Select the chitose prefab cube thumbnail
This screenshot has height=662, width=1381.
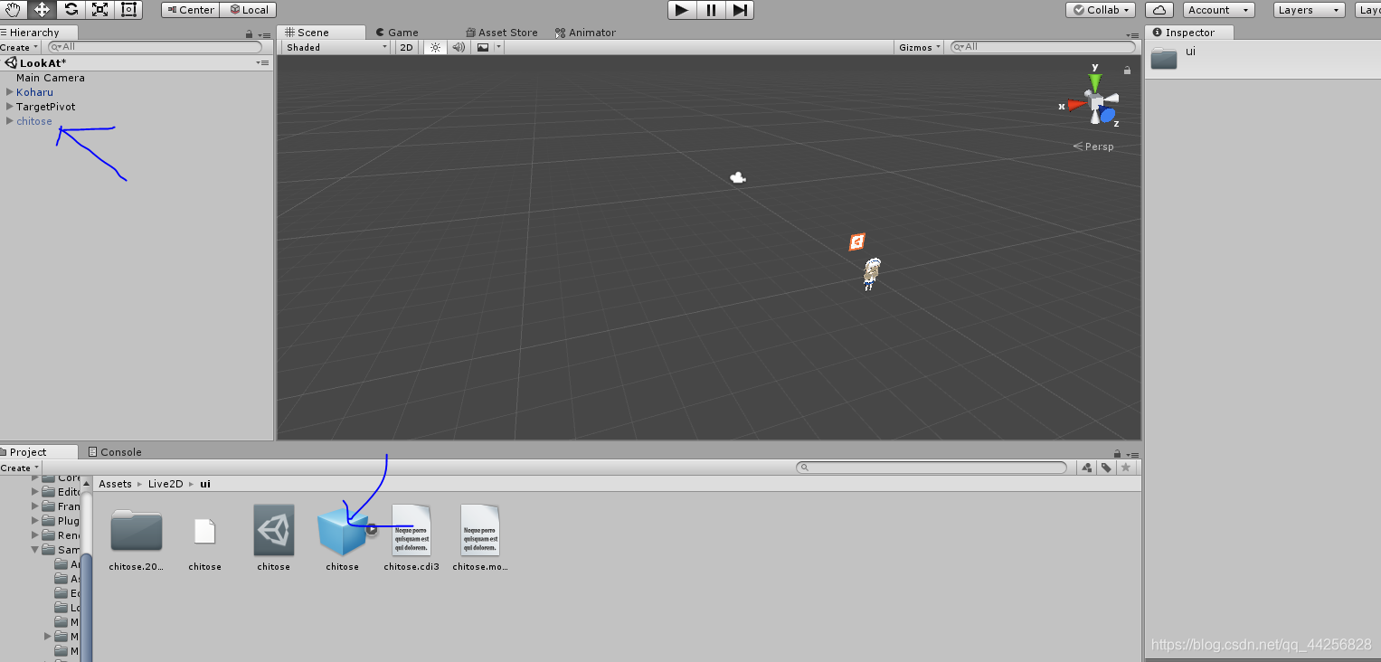pos(342,532)
